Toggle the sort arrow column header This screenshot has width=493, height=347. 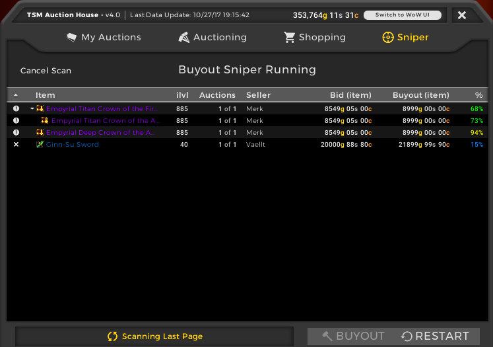(x=16, y=95)
